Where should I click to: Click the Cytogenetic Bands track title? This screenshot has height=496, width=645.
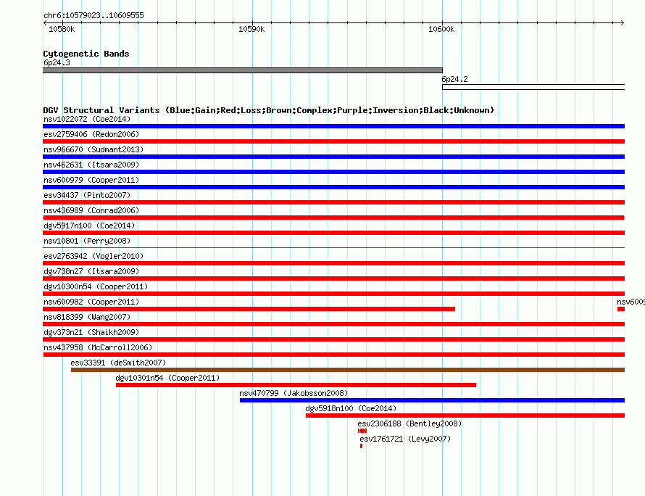click(86, 54)
